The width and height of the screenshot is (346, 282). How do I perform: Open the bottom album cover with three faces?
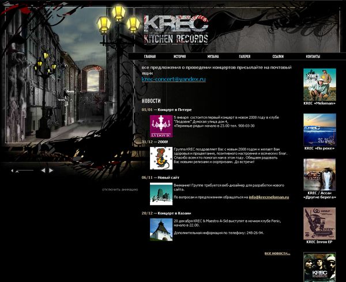click(319, 267)
